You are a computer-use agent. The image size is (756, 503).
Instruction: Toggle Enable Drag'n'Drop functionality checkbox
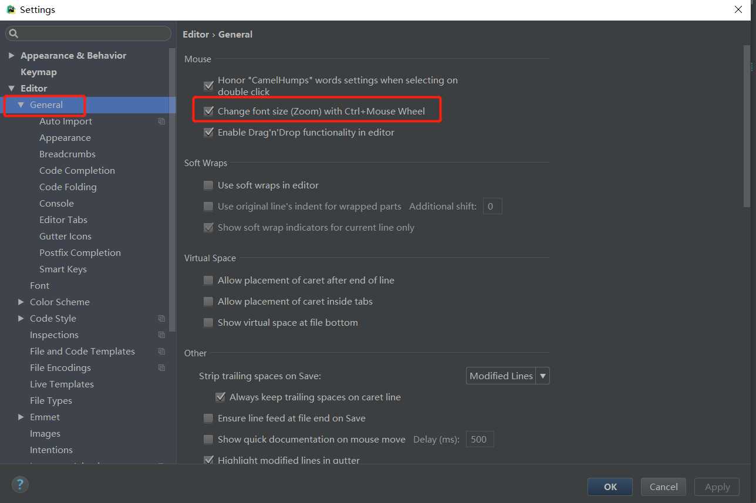(x=208, y=133)
